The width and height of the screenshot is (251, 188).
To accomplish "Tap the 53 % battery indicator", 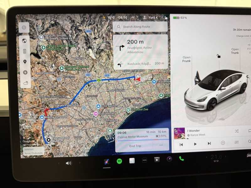I will [x=180, y=18].
